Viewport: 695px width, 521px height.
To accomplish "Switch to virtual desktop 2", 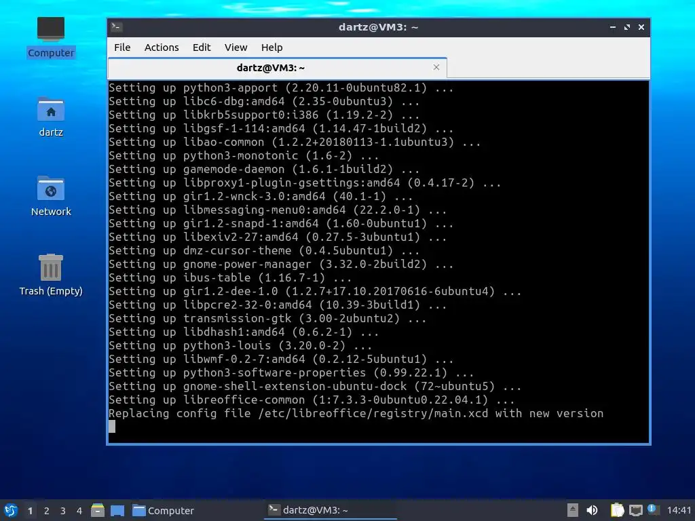I will 47,511.
